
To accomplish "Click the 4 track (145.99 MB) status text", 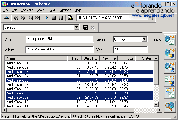I will point(87,116).
